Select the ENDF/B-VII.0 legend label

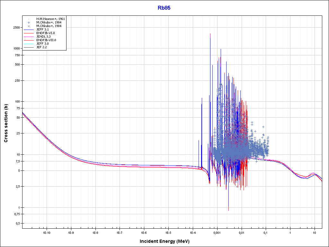46,40
